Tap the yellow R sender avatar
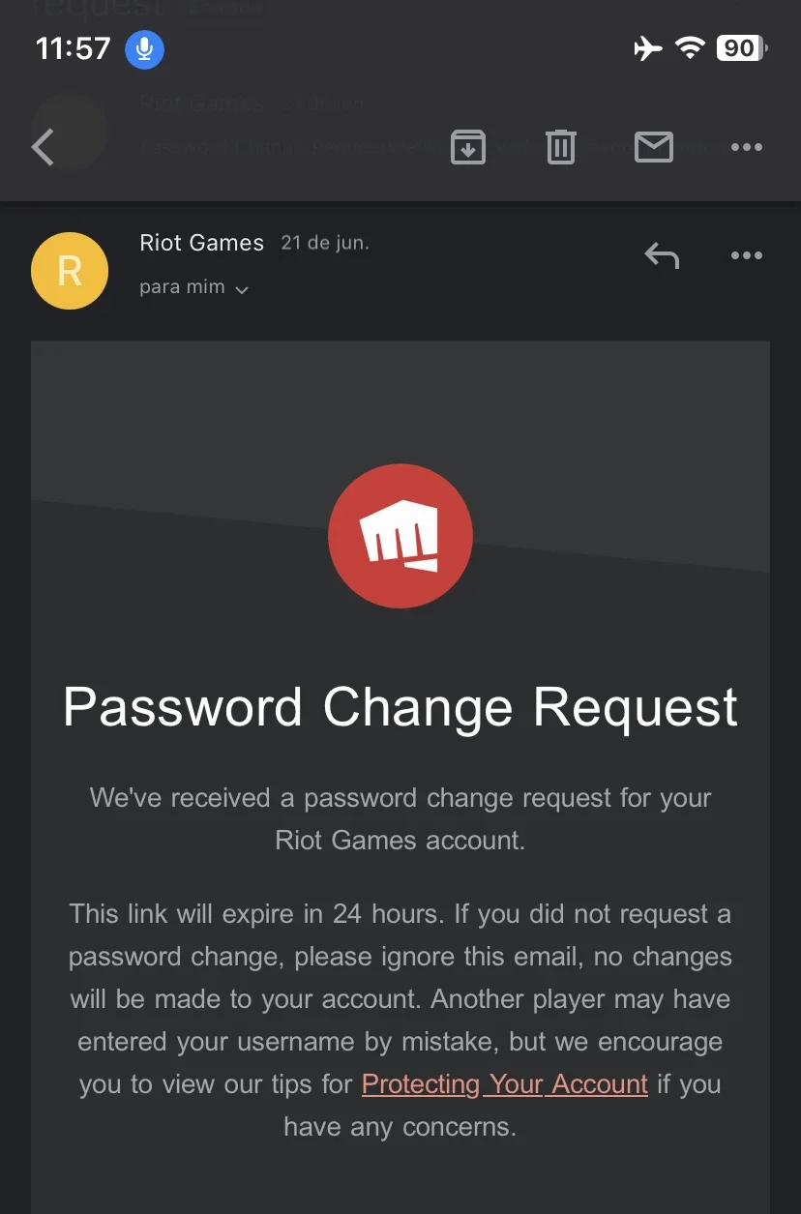Screen dimensions: 801x1214 click(70, 271)
